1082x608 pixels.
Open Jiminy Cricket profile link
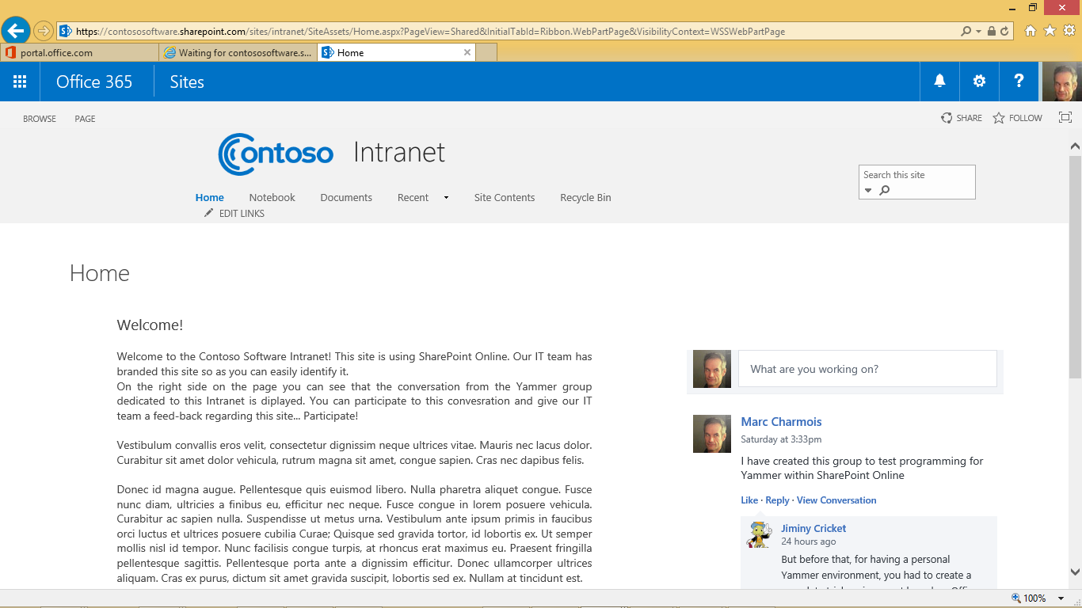[x=813, y=529]
